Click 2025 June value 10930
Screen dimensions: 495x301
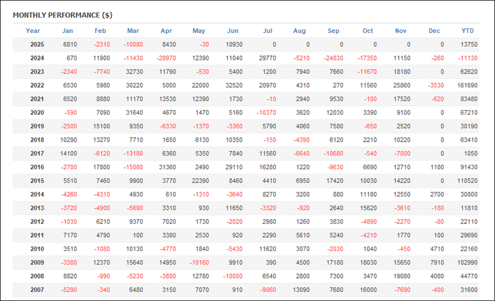pos(234,44)
